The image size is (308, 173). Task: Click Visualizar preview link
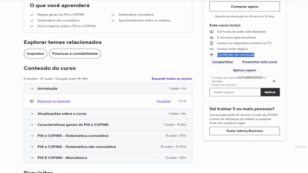coord(164,101)
